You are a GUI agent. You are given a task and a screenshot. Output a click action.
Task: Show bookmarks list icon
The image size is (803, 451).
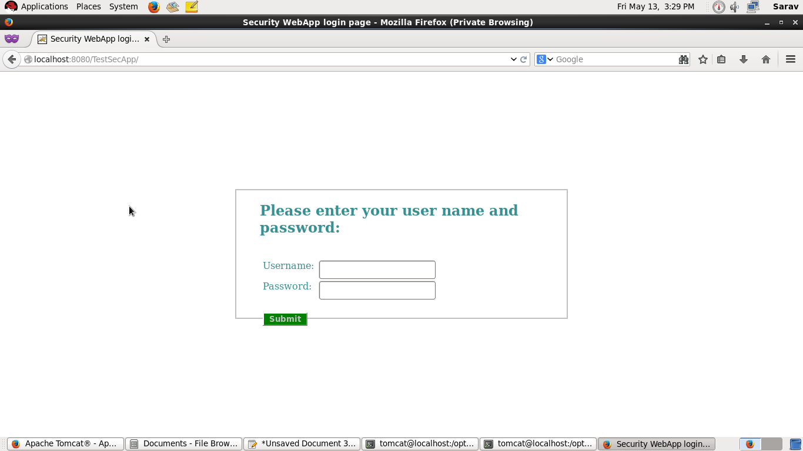(721, 59)
